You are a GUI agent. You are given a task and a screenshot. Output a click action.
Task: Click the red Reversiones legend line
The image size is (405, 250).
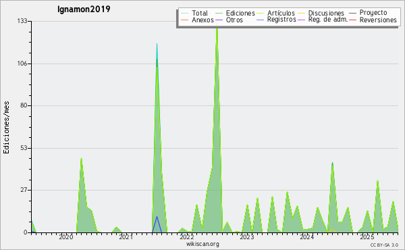pos(352,20)
